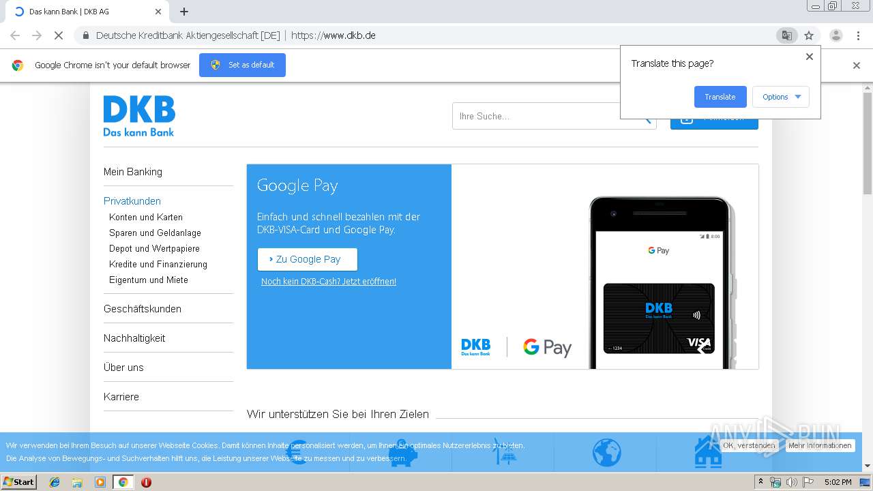
Task: Open Chrome's three-dot menu
Action: (x=858, y=35)
